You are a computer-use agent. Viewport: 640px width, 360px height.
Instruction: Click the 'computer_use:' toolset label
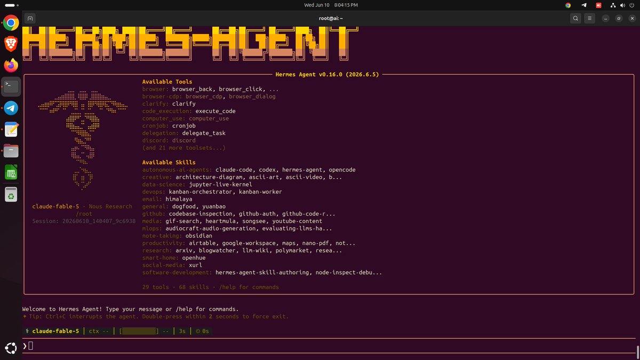164,118
